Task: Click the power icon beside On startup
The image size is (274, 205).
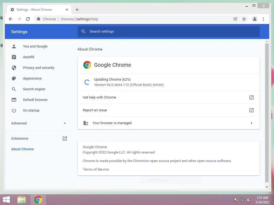Action: pyautogui.click(x=14, y=110)
